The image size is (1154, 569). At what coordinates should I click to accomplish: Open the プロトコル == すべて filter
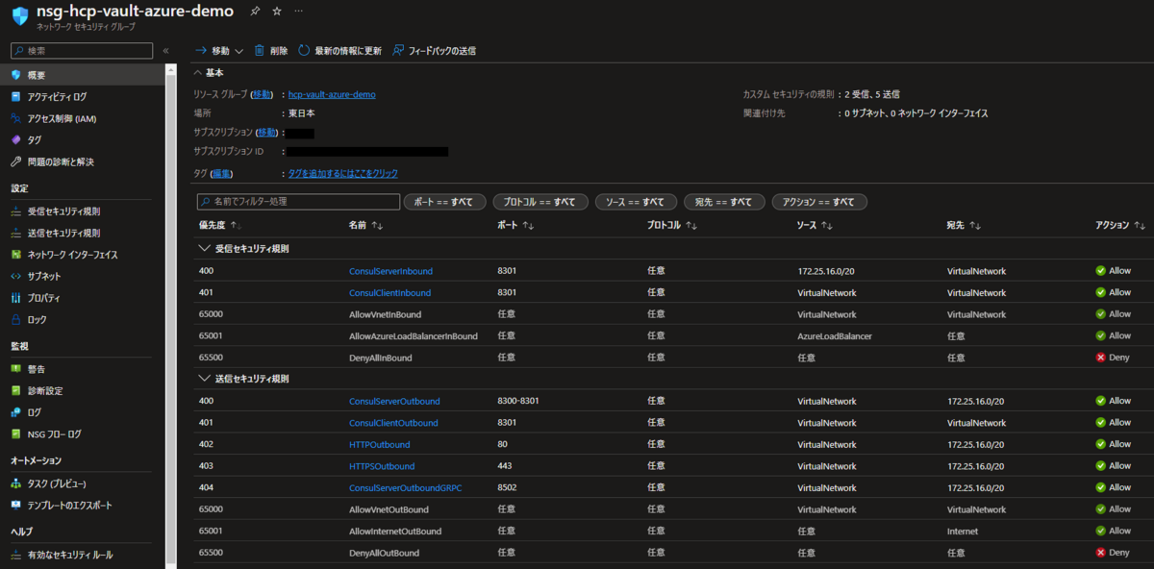coord(540,202)
